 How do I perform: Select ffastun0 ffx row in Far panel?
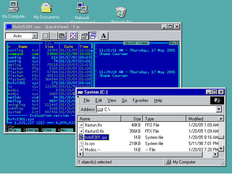pos(49,79)
